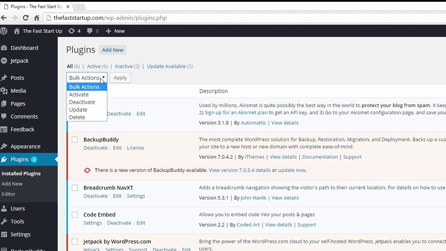Choose Update from the bulk actions list

click(x=87, y=110)
